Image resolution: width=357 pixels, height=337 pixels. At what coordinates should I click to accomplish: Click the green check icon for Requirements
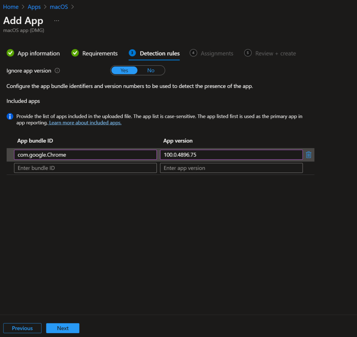tap(75, 53)
